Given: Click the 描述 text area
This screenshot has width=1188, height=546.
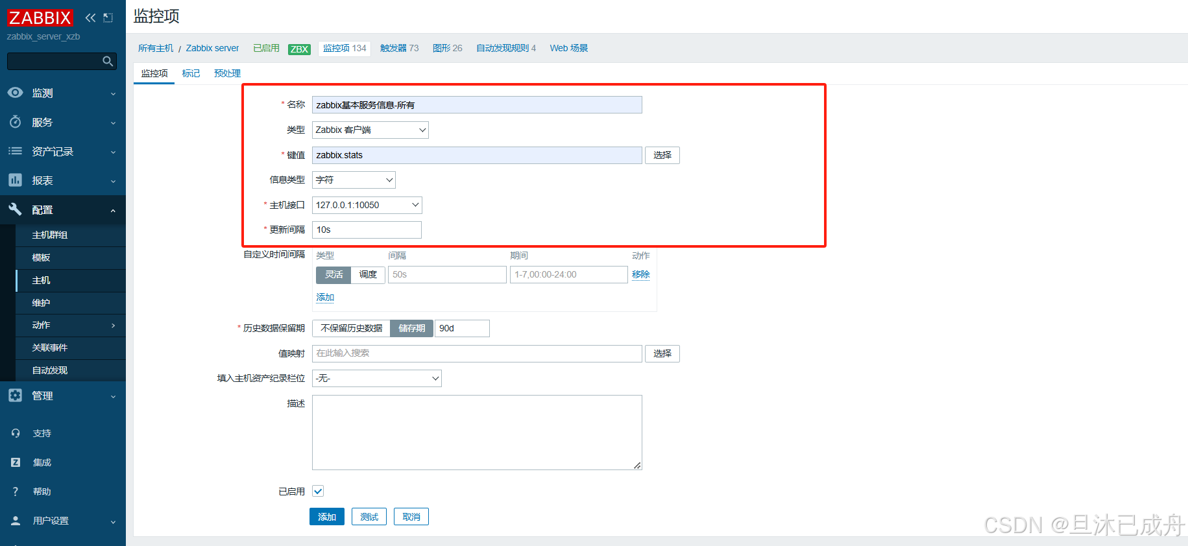Looking at the screenshot, I should 477,433.
